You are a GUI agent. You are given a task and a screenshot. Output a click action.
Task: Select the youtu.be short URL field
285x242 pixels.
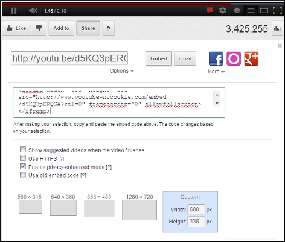[x=69, y=58]
